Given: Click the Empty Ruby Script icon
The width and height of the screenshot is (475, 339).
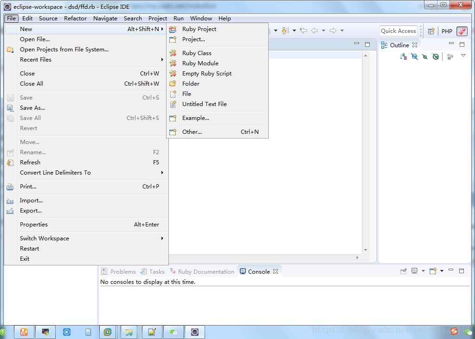Looking at the screenshot, I should 173,74.
